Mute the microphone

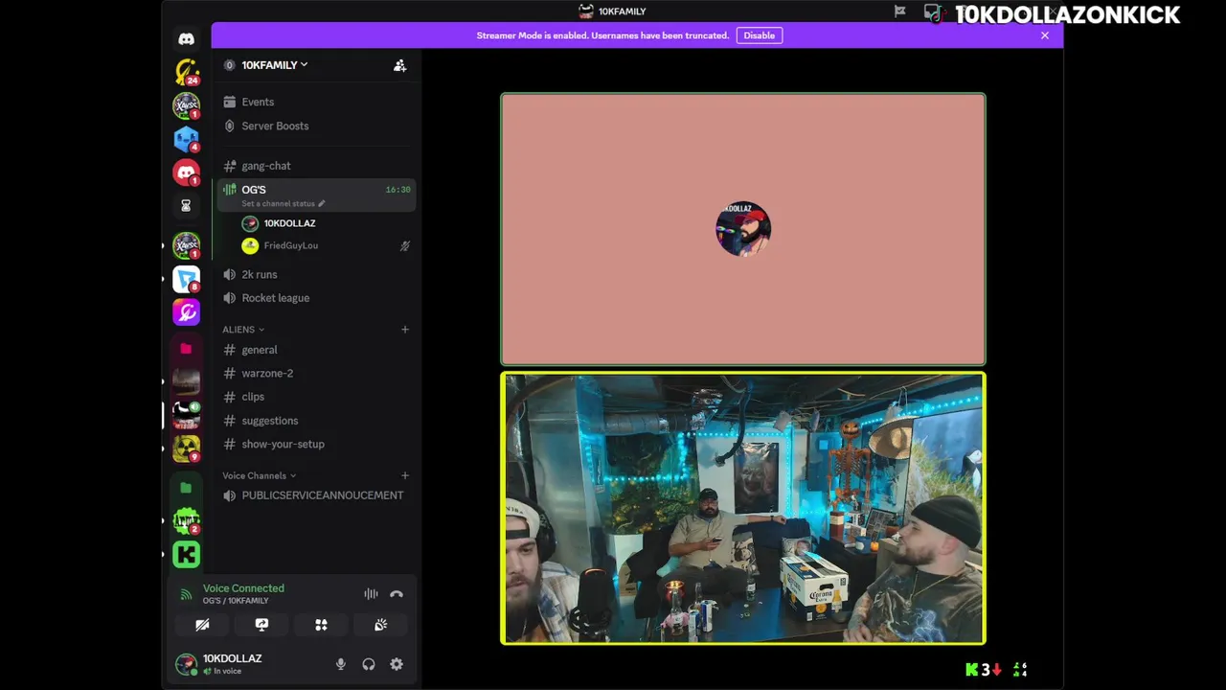pos(340,664)
